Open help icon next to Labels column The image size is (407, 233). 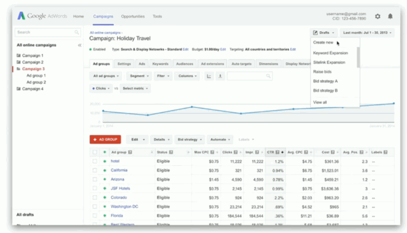[x=385, y=152]
